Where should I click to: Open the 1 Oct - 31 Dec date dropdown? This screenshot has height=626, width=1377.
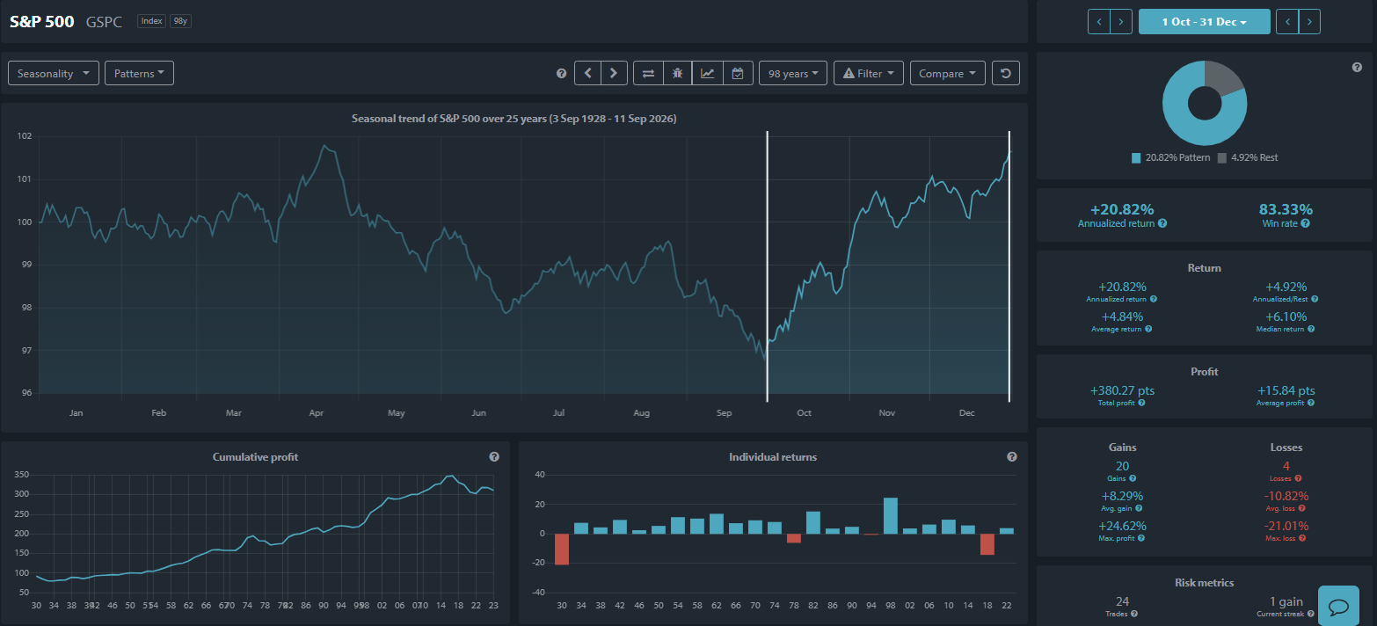pos(1204,21)
